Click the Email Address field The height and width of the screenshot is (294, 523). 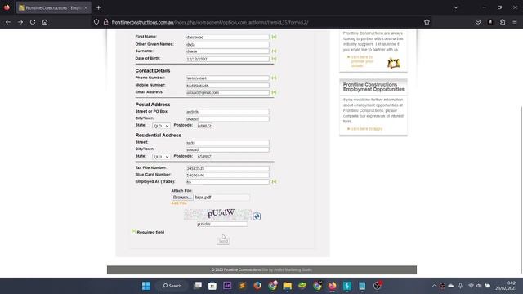[x=227, y=92]
